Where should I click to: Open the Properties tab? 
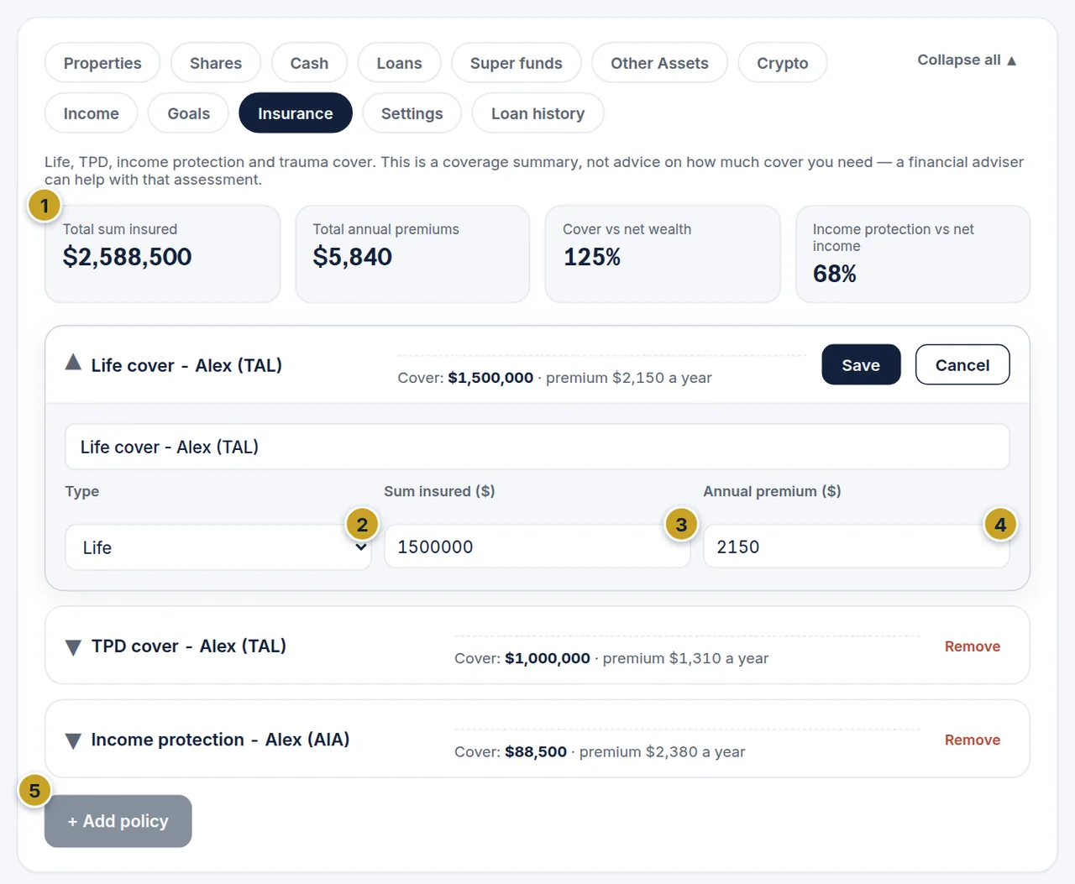(102, 63)
